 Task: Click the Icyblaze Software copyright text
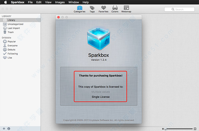click(99, 120)
